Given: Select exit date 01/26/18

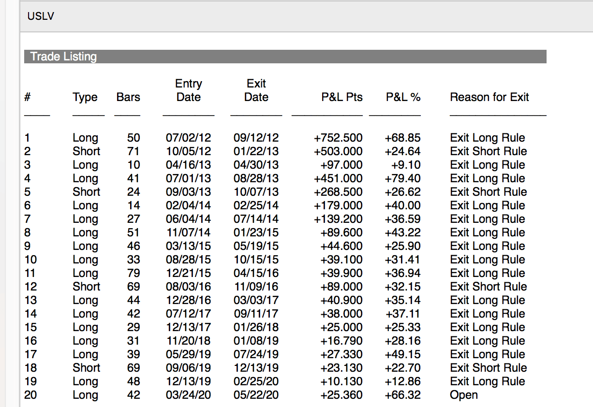Looking at the screenshot, I should (256, 327).
